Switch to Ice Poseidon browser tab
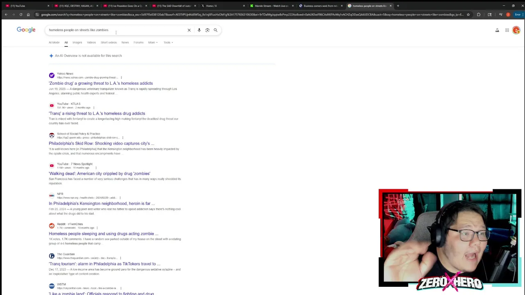 [x=125, y=6]
